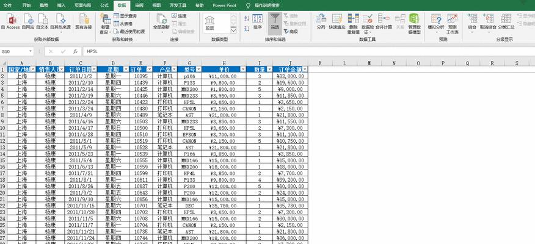Click 分类汇总 (Subtotal) icon
This screenshot has height=244, width=535.
pos(506,21)
